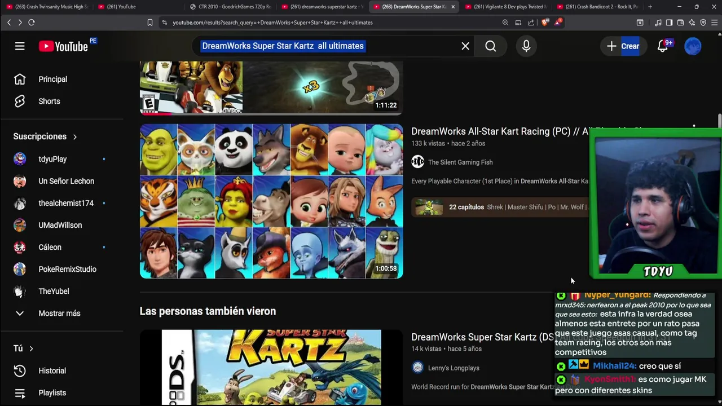The height and width of the screenshot is (406, 722).
Task: Switch to the (261) YouTube tab
Action: 139,7
